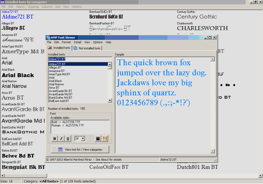The image size is (263, 184).
Task: Open the font size 24 dropdown
Action: pos(83,139)
